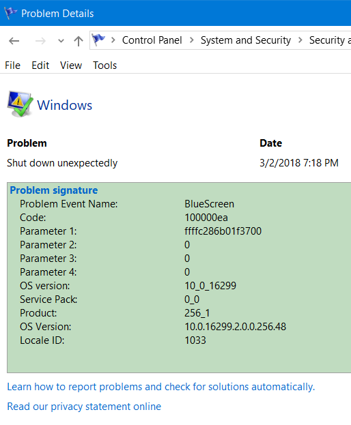Go up one level with the up arrow
The width and height of the screenshot is (351, 425).
pyautogui.click(x=79, y=41)
